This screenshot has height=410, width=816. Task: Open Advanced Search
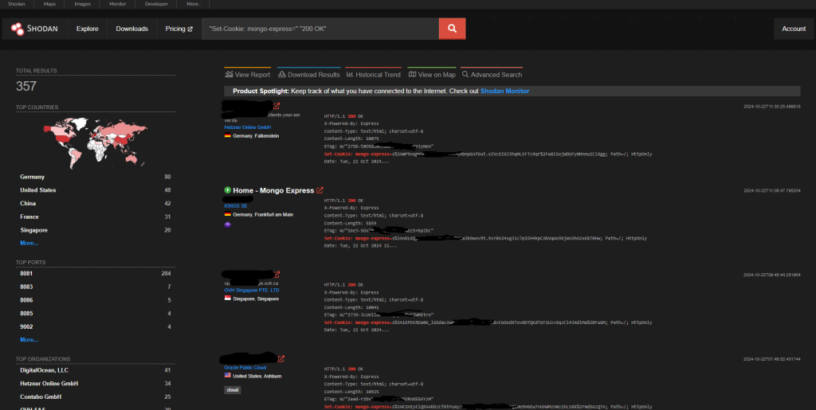click(x=492, y=74)
